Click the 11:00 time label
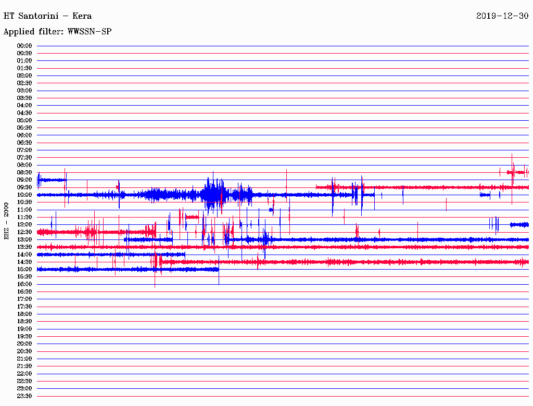The width and height of the screenshot is (533, 406). 24,210
